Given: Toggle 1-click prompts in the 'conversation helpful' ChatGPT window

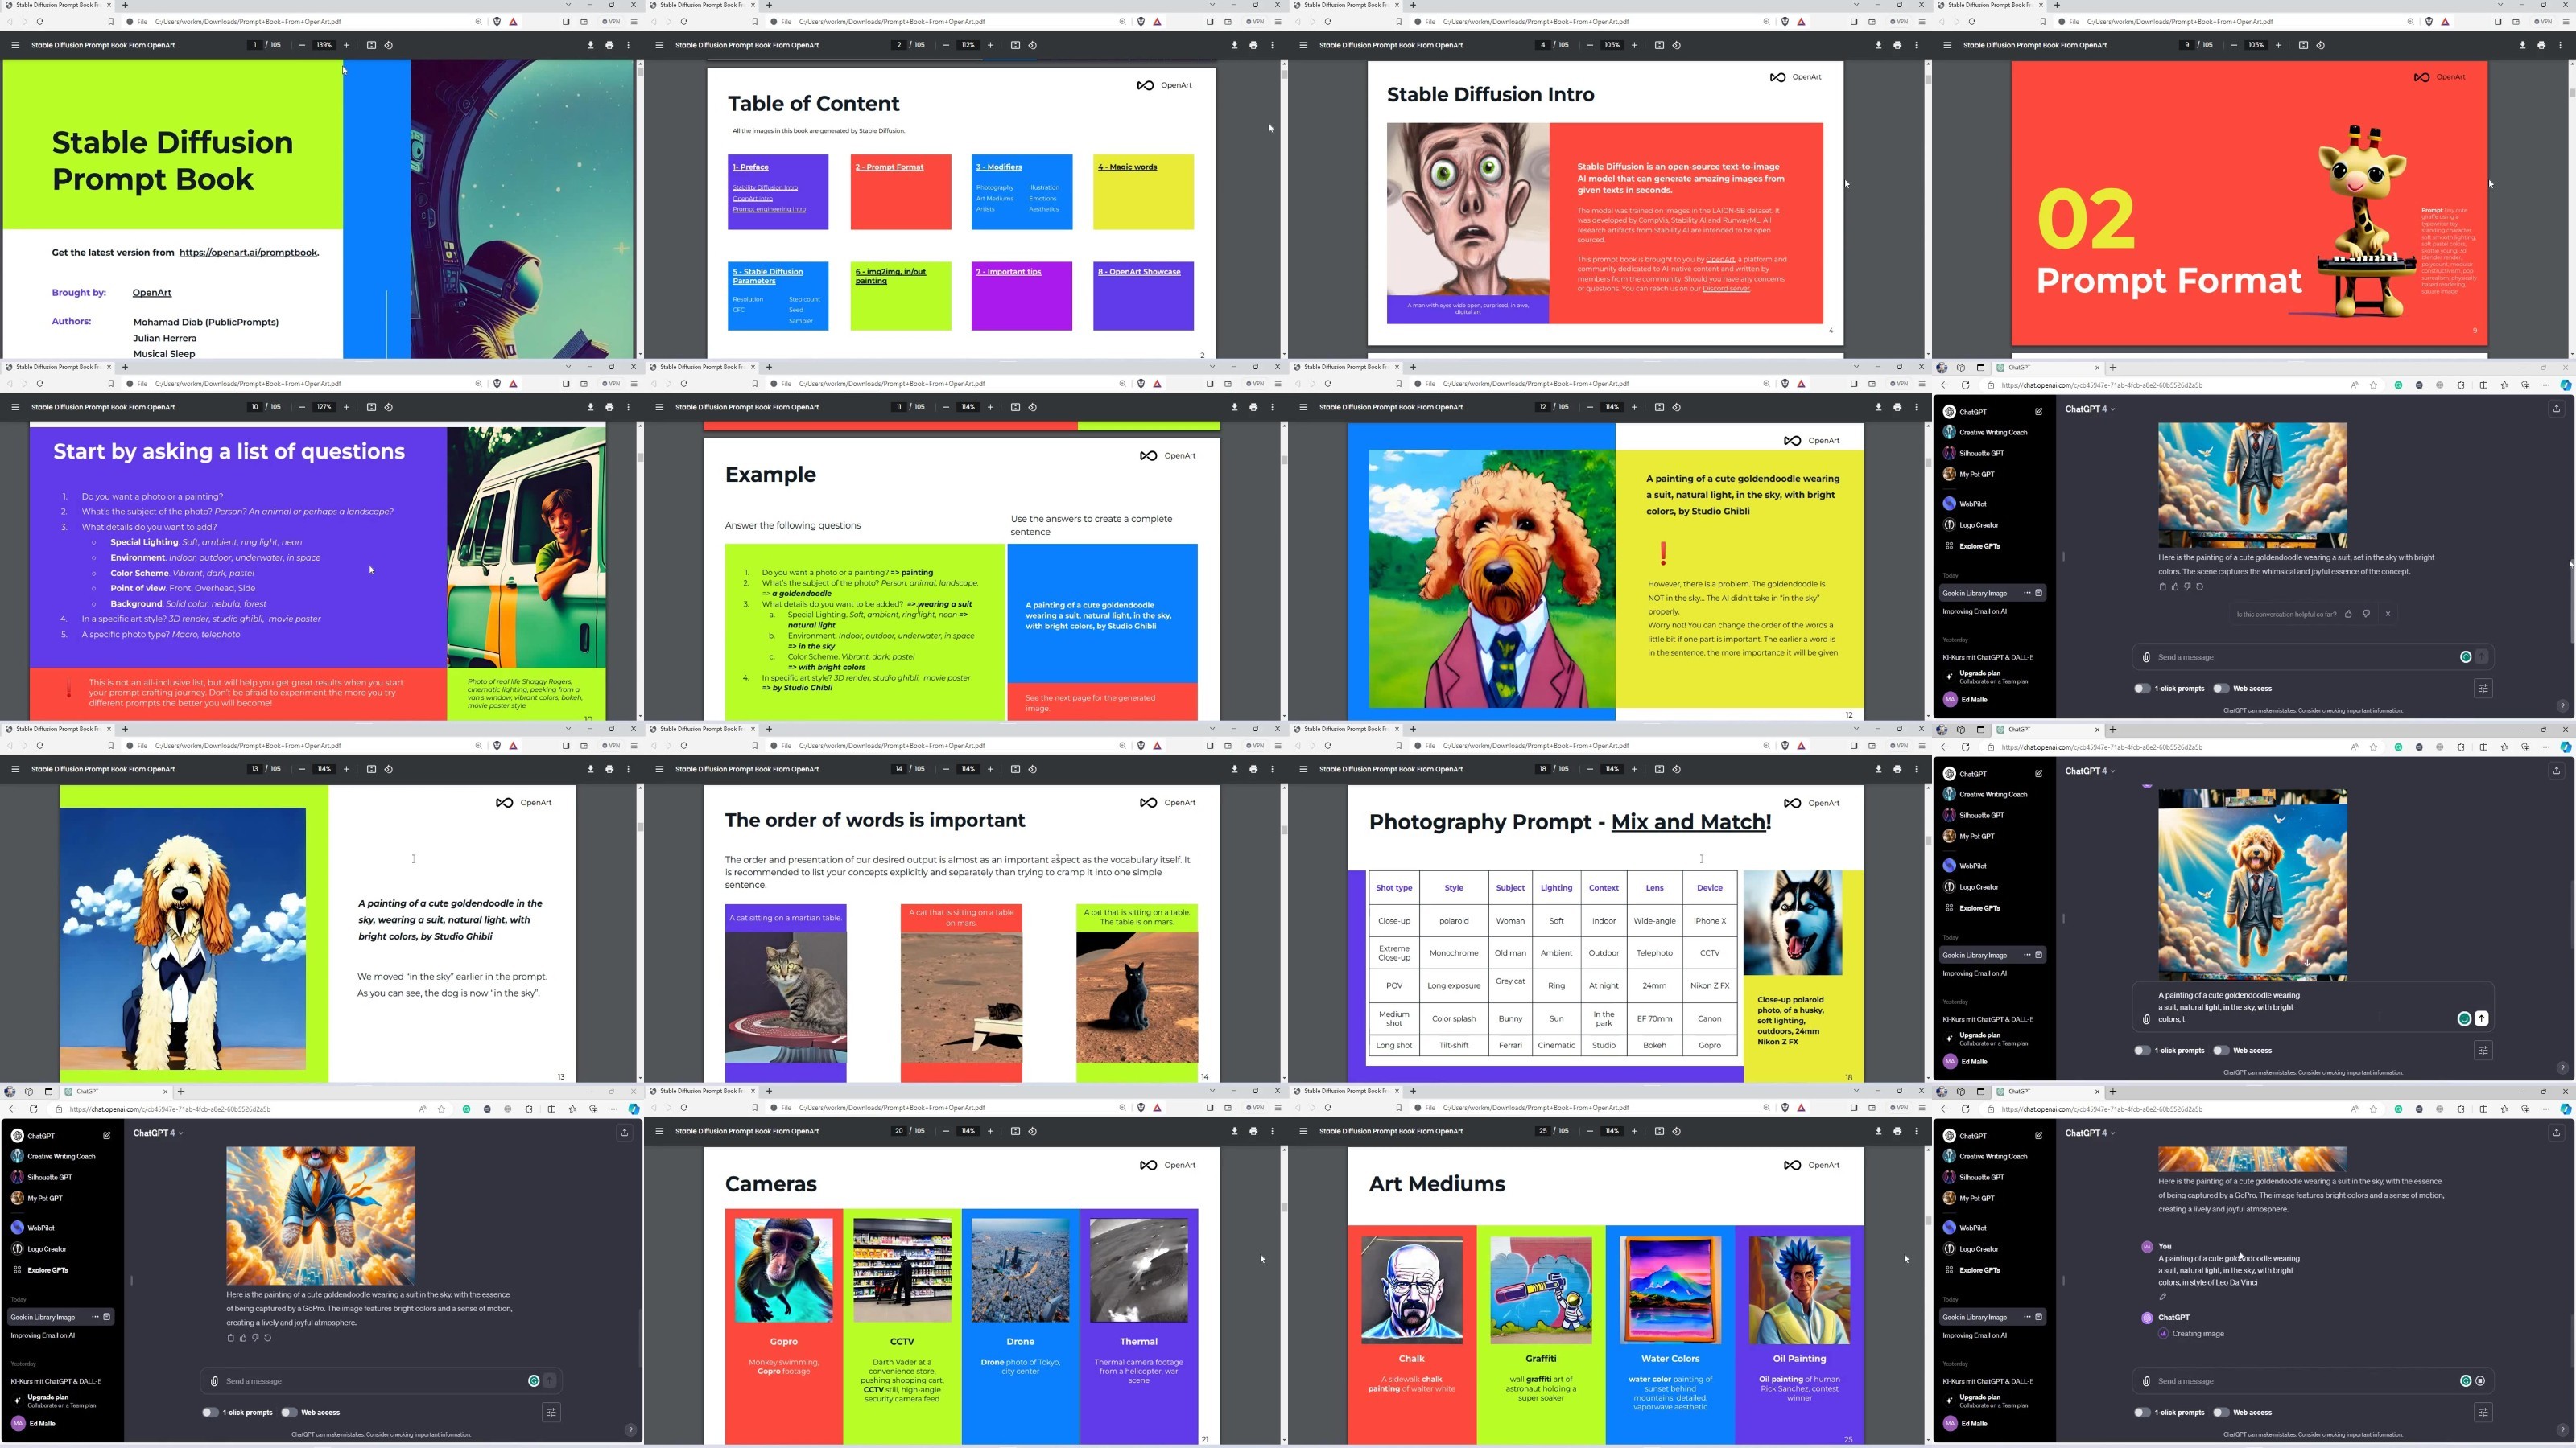Looking at the screenshot, I should [2141, 689].
